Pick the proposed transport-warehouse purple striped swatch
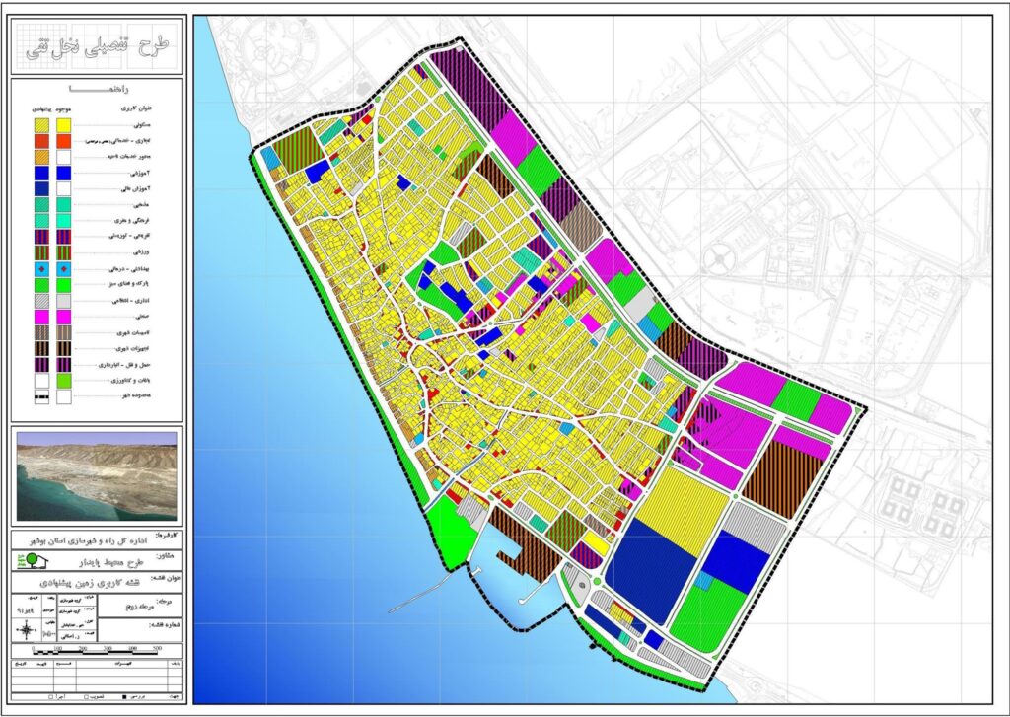Image resolution: width=1010 pixels, height=717 pixels. [x=41, y=365]
